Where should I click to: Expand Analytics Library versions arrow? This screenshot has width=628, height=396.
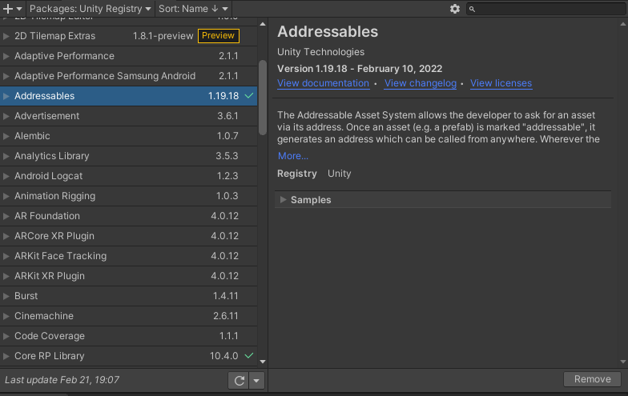pyautogui.click(x=6, y=156)
